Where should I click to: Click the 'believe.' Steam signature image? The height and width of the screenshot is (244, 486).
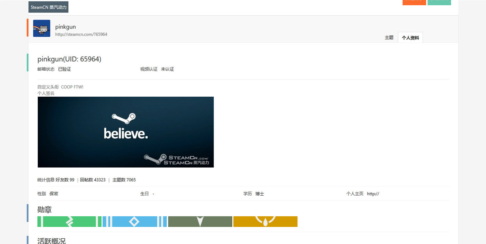coord(126,132)
